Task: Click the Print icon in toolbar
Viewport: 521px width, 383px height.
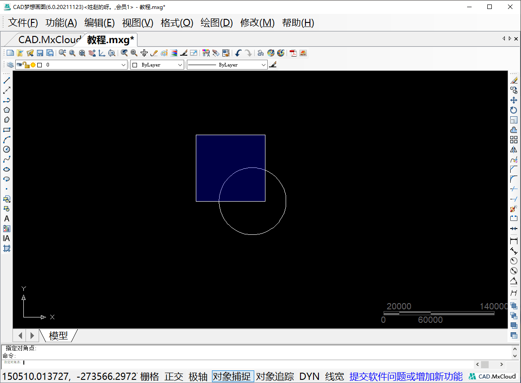Action: click(261, 53)
